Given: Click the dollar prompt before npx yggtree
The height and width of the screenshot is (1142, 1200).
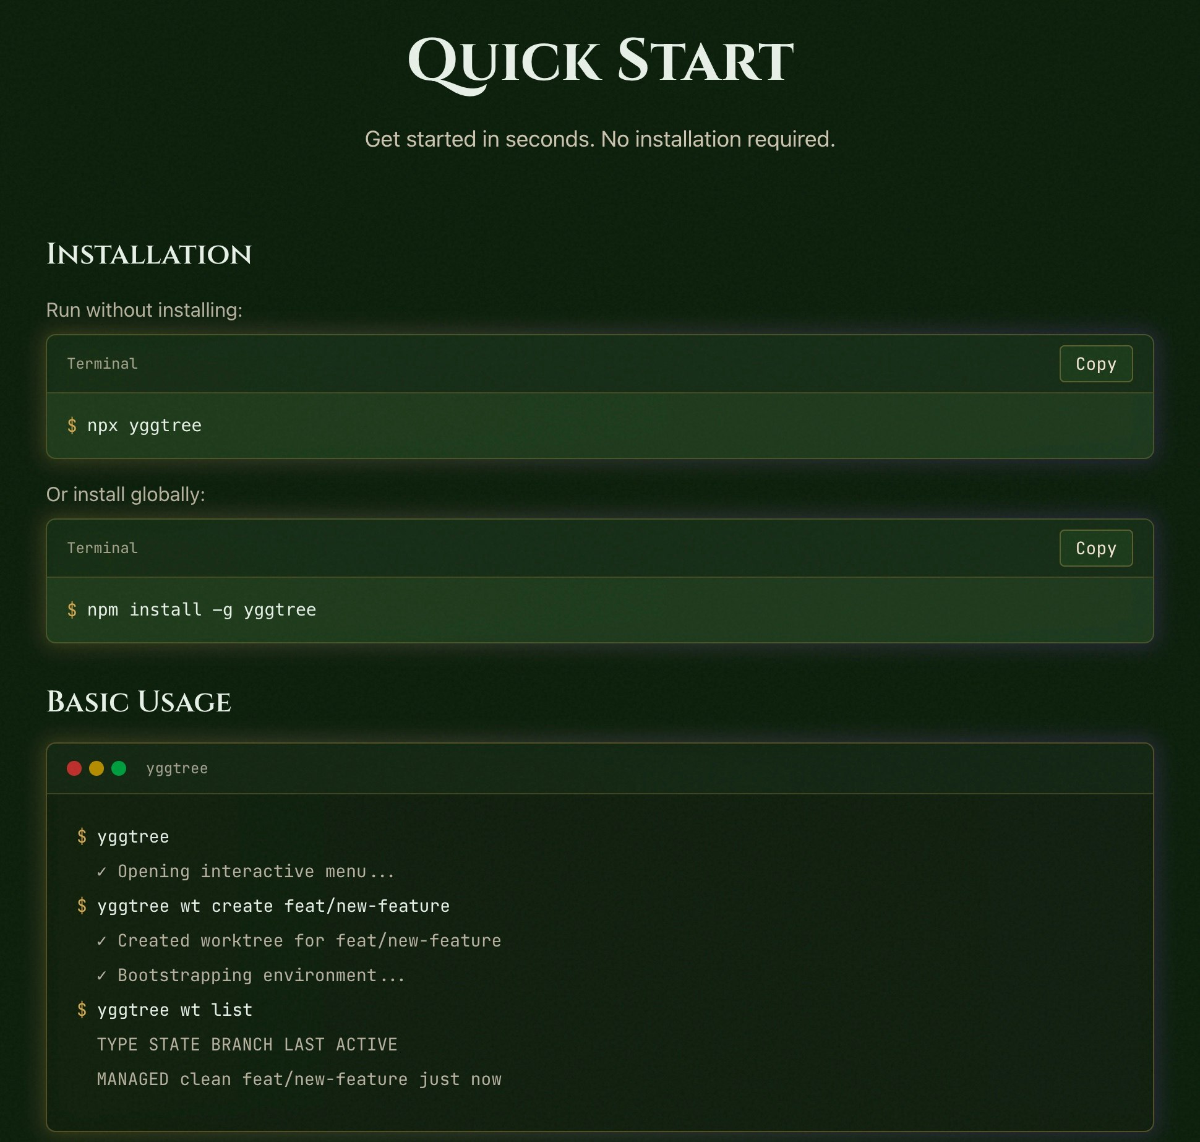Looking at the screenshot, I should pos(72,425).
